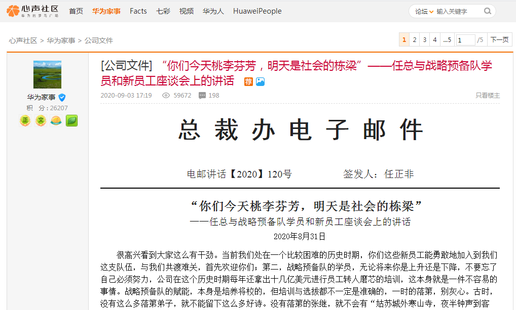The height and width of the screenshot is (310, 516).
Task: Click the 文 medal badge icon
Action: point(41,120)
